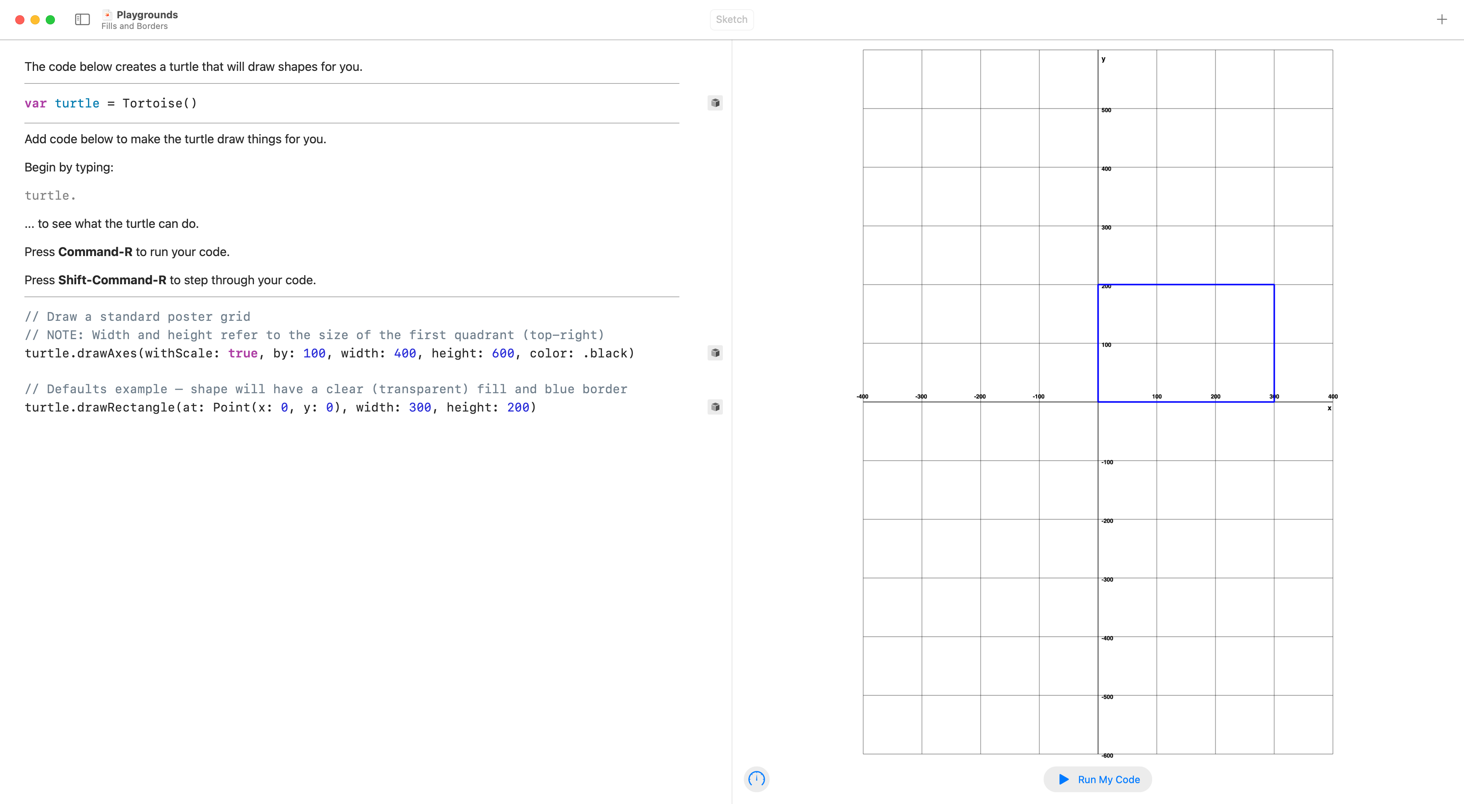
Task: Click the plus button in the title bar
Action: tap(1442, 20)
